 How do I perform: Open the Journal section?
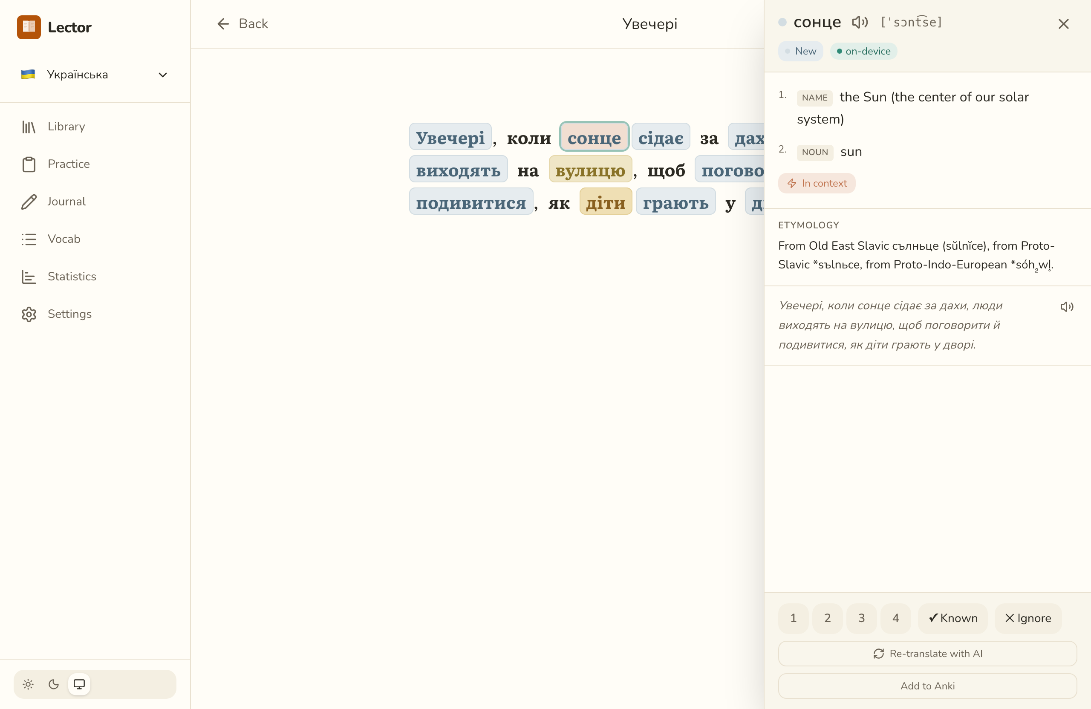click(x=95, y=202)
